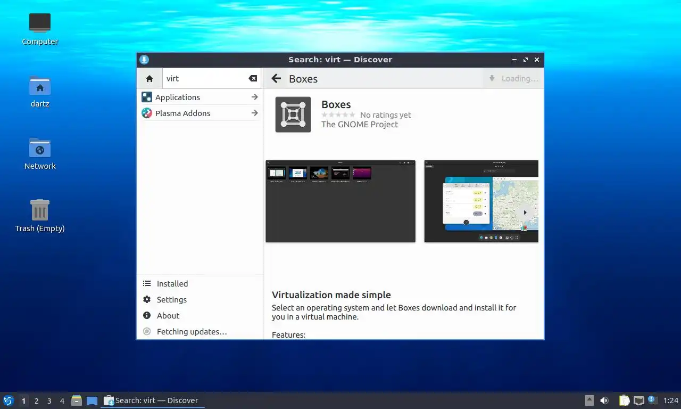The height and width of the screenshot is (409, 681).
Task: Click the star rating for Boxes
Action: (x=338, y=114)
